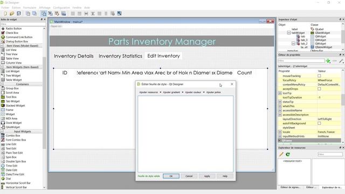Click Cancel in the style sheet editor
Viewport: 345px width, 194px height.
click(189, 176)
